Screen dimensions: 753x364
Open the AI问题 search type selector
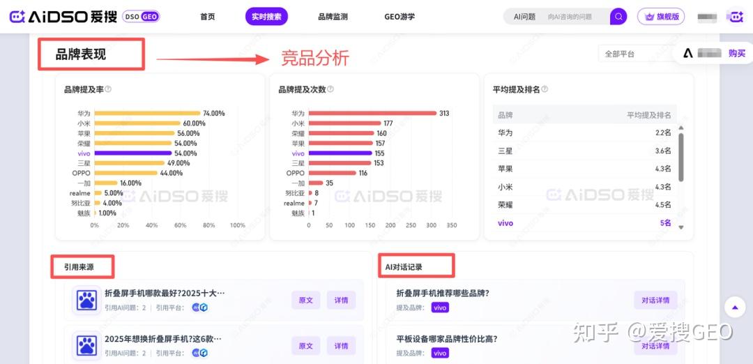click(x=524, y=17)
